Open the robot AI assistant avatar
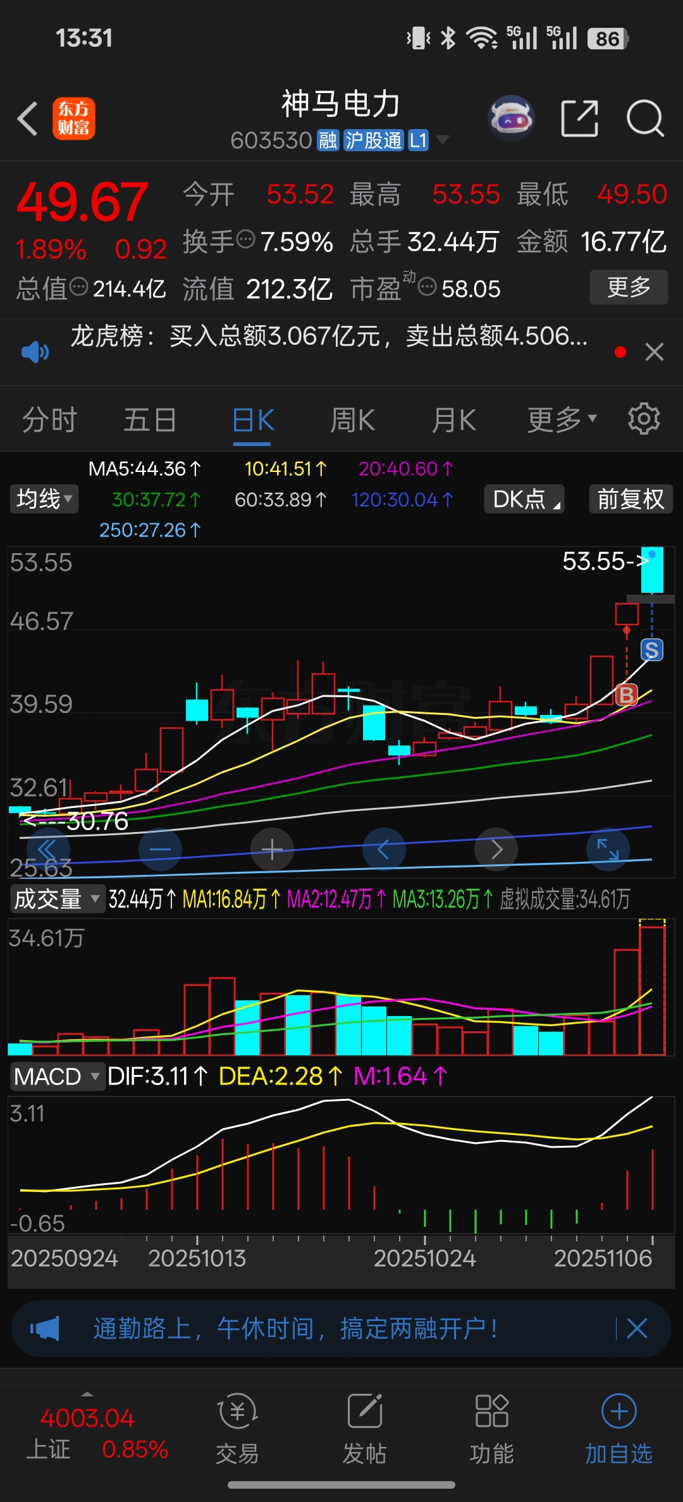Screen dimensions: 683x1502 click(x=511, y=118)
